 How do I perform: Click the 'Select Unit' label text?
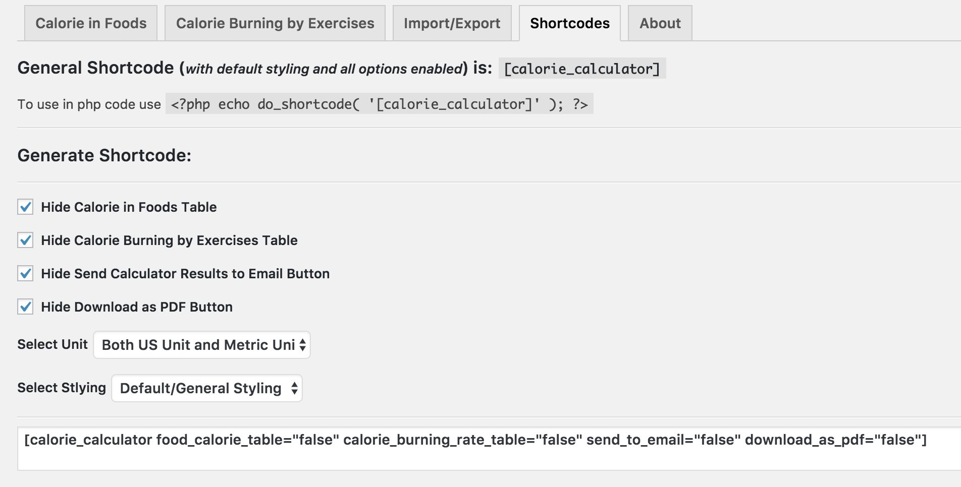(x=52, y=344)
